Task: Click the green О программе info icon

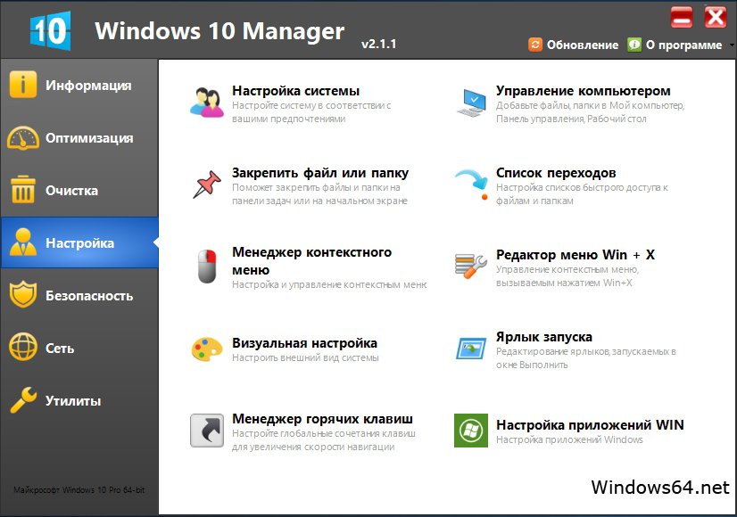Action: tap(634, 45)
